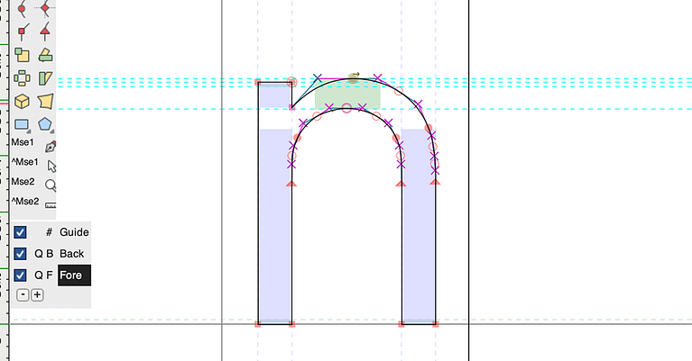Select the Flip tool
Image resolution: width=692 pixels, height=361 pixels.
[22, 78]
